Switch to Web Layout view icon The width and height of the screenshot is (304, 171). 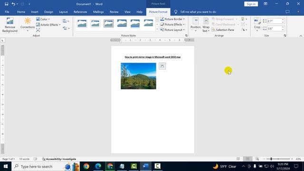tap(257, 159)
